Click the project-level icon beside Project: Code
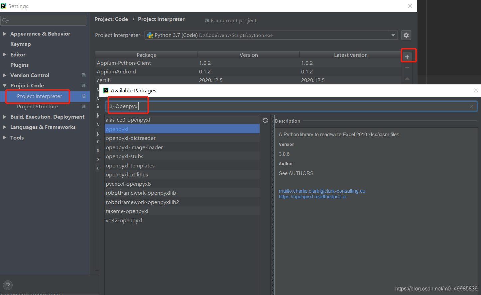The height and width of the screenshot is (295, 481). [x=83, y=86]
